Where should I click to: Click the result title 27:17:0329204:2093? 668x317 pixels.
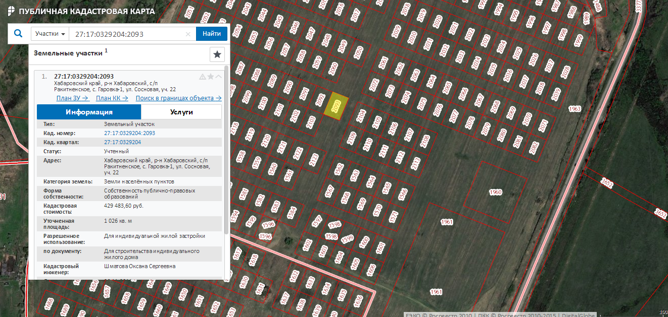pyautogui.click(x=84, y=77)
